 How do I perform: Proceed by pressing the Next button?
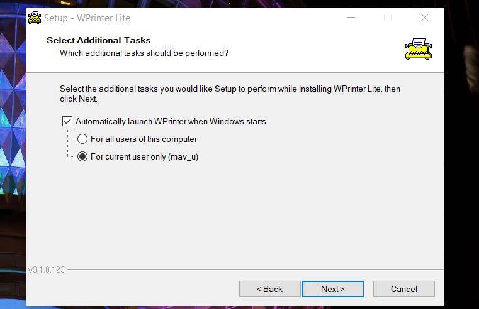pyautogui.click(x=332, y=289)
